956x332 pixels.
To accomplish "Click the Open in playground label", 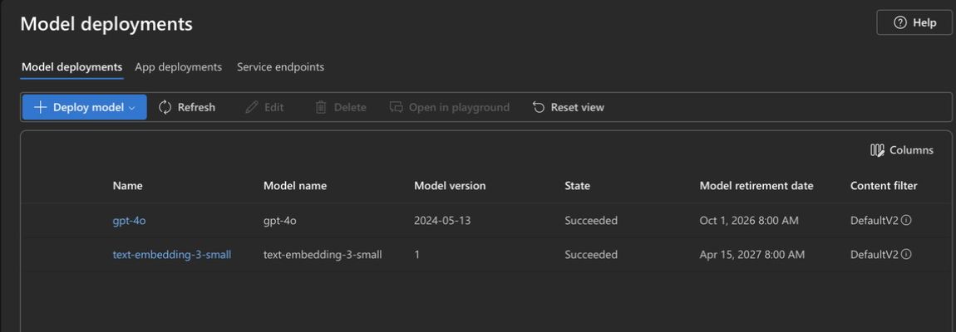I will 459,107.
